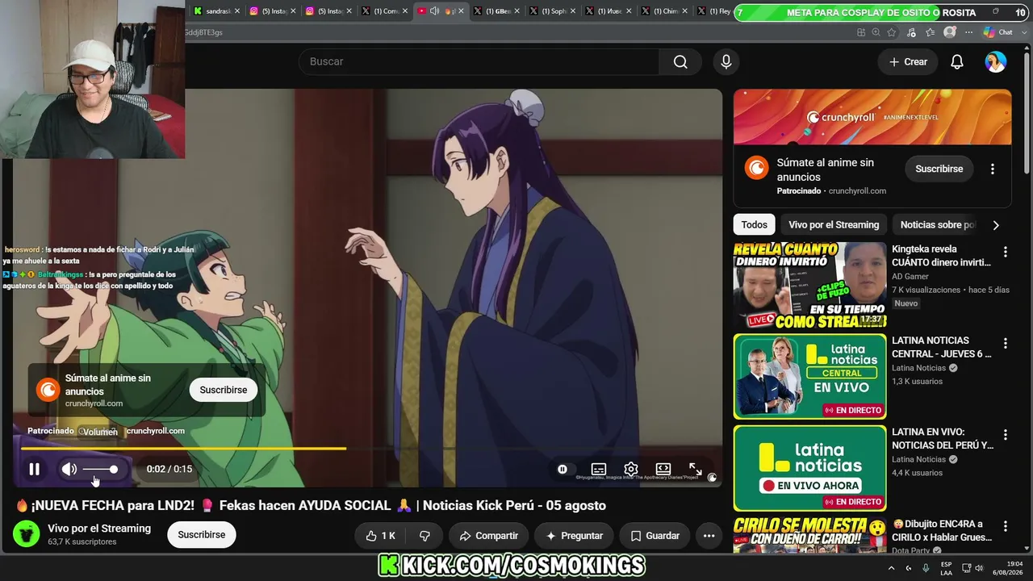
Task: Adjust the player volume slider
Action: pos(101,469)
